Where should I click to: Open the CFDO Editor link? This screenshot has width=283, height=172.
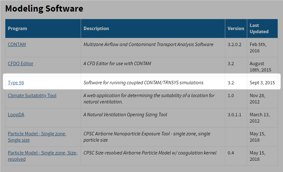20,63
